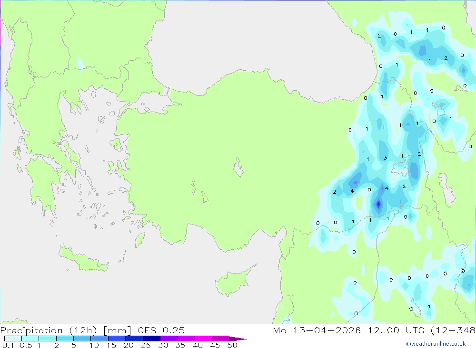The width and height of the screenshot is (476, 348).
Task: Click the 25–30 mm dark blue legend swatch
Action: [151, 339]
